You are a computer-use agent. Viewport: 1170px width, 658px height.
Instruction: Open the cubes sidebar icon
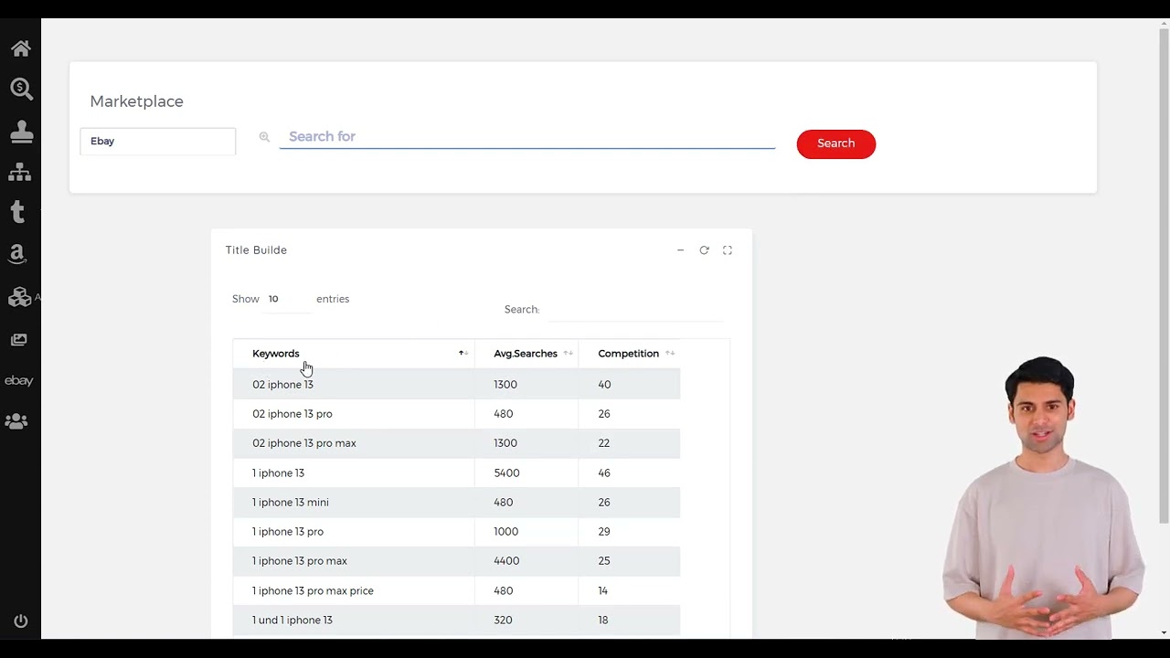pyautogui.click(x=19, y=297)
